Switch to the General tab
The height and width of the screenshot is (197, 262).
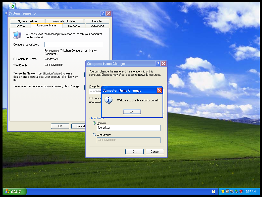21,26
